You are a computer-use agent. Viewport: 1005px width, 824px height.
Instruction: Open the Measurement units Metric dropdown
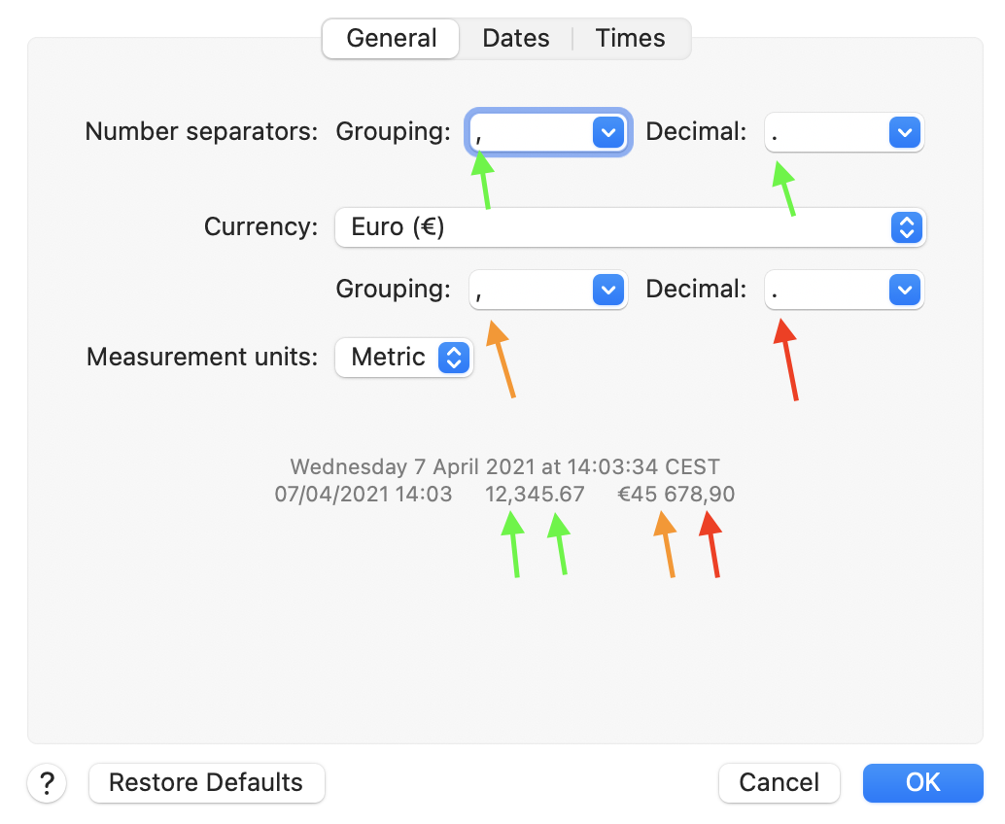pyautogui.click(x=403, y=358)
